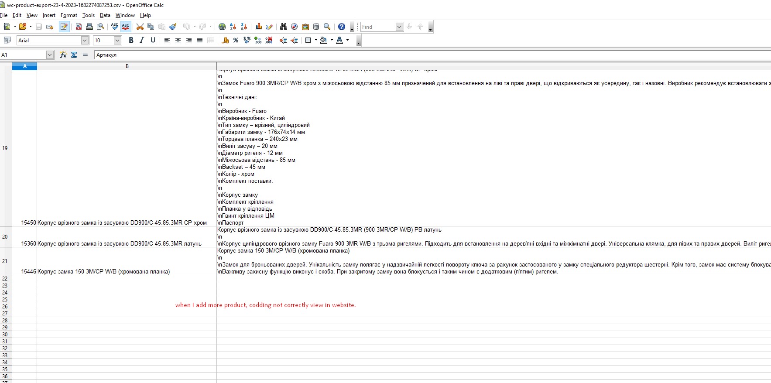Toggle AutoSpellcheck button
Image resolution: width=771 pixels, height=383 pixels.
click(x=126, y=27)
